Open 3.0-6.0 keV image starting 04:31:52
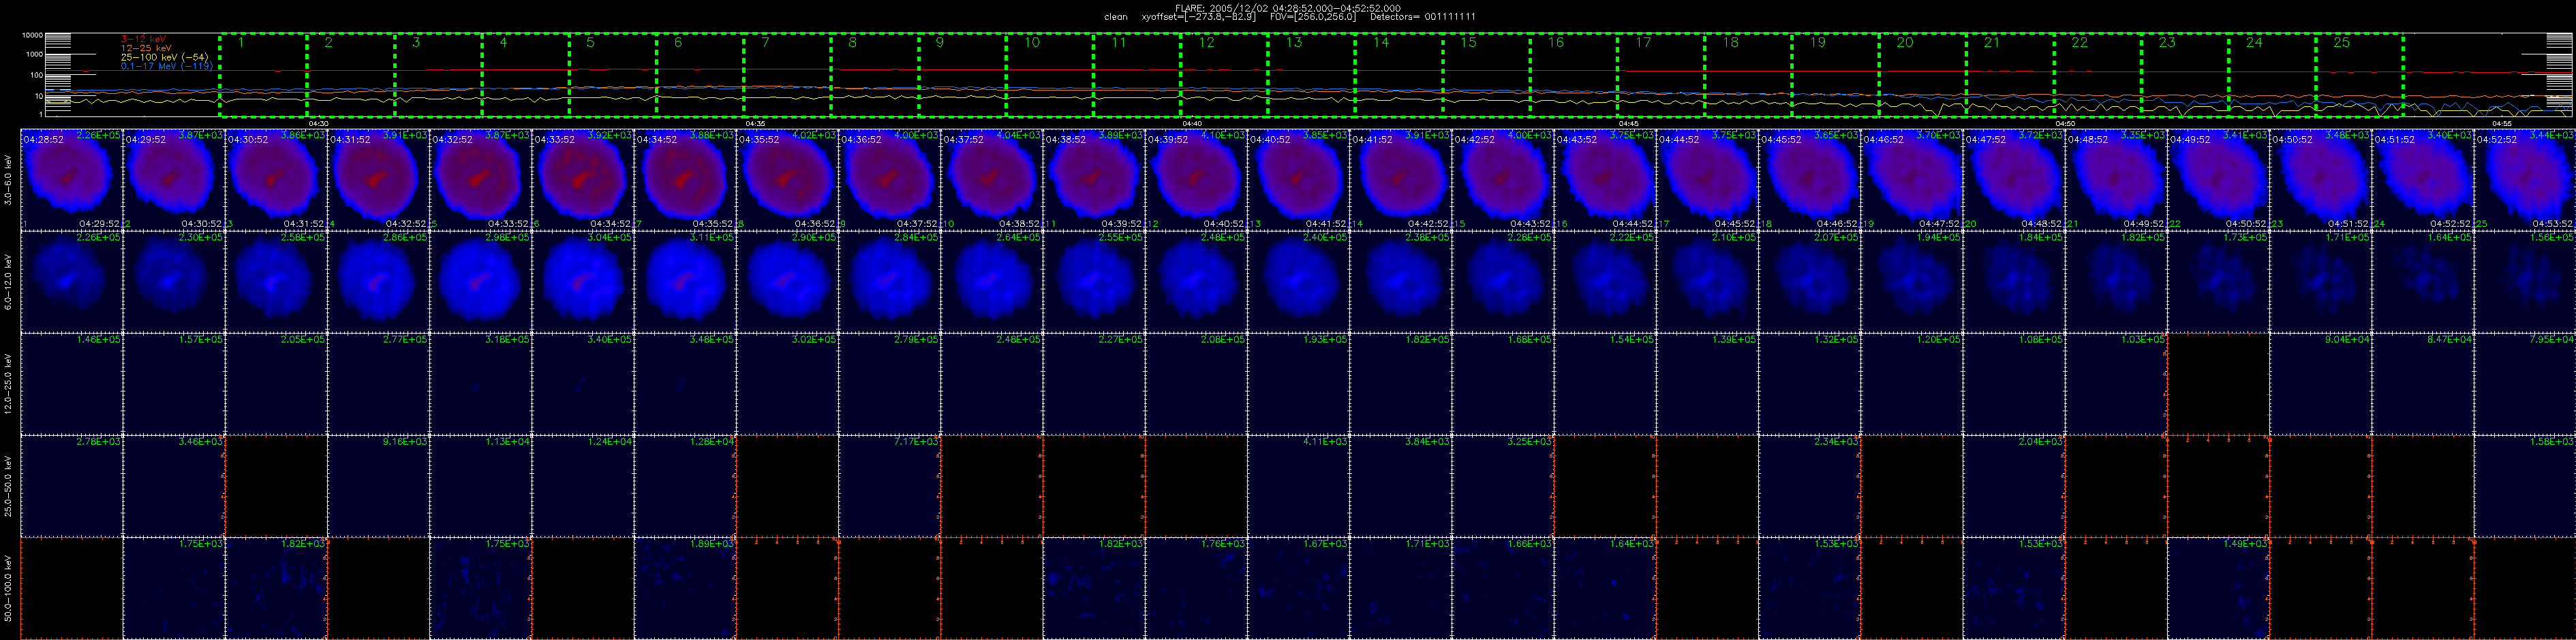 [378, 180]
